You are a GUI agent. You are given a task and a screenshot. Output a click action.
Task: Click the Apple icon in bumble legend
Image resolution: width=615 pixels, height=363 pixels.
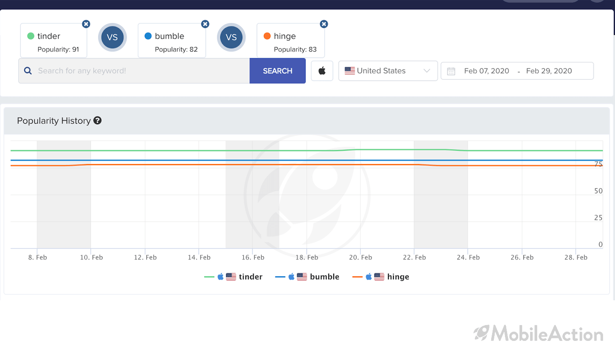[x=291, y=277]
